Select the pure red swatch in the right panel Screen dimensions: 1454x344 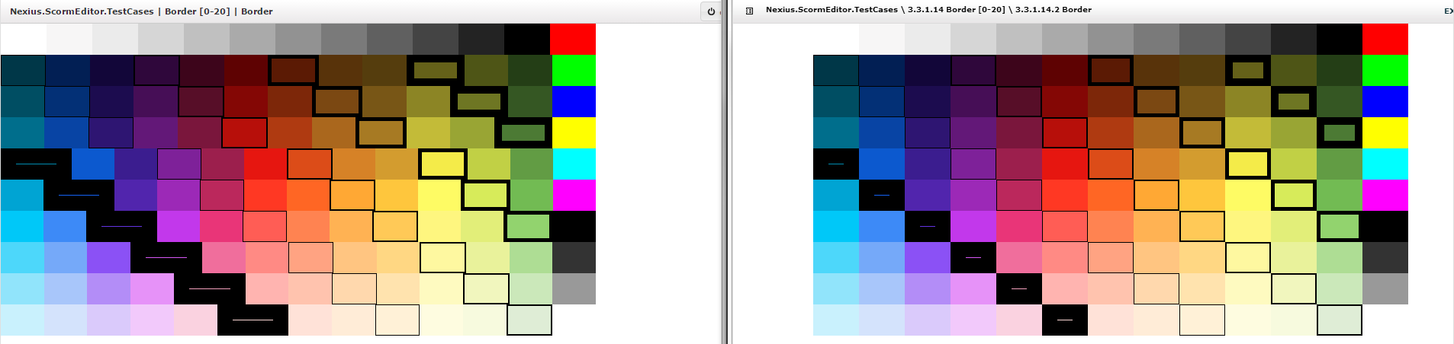pos(1385,39)
